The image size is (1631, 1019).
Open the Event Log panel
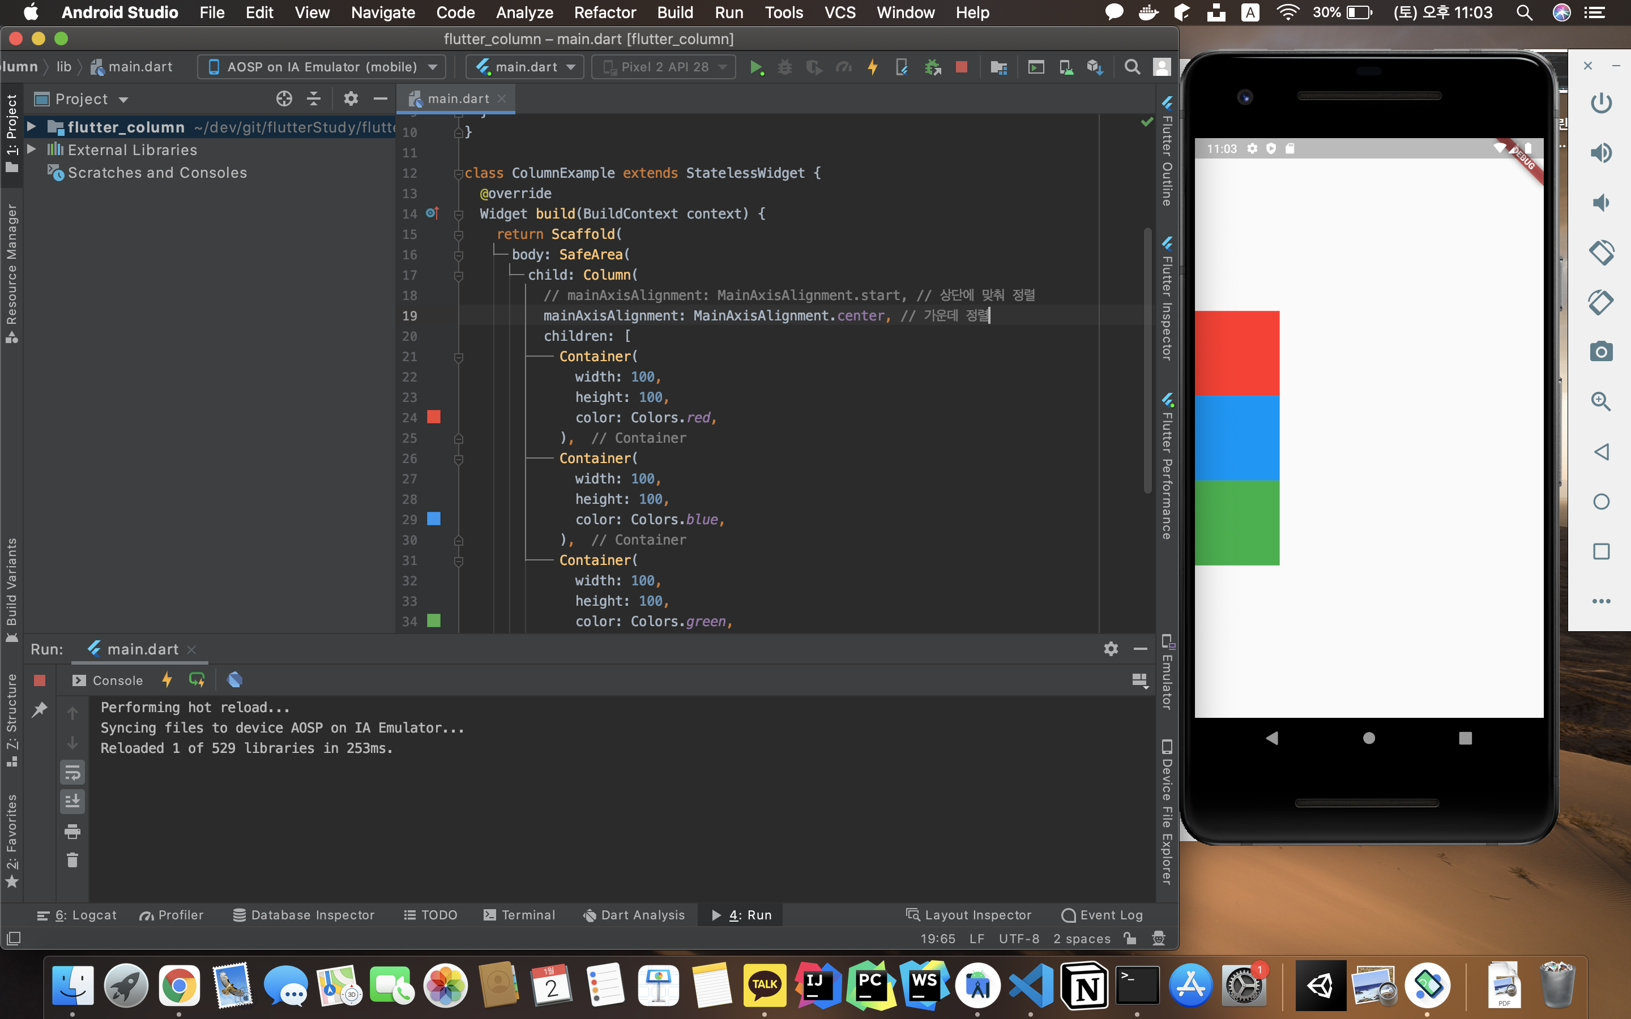1102,914
